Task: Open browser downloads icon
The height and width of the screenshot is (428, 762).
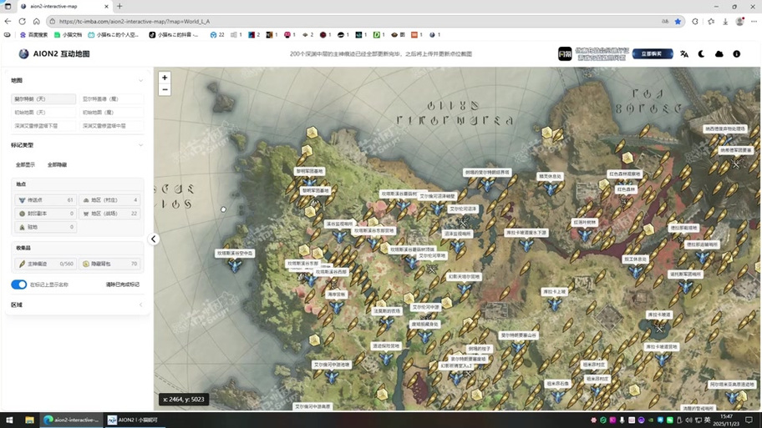Action: (725, 22)
